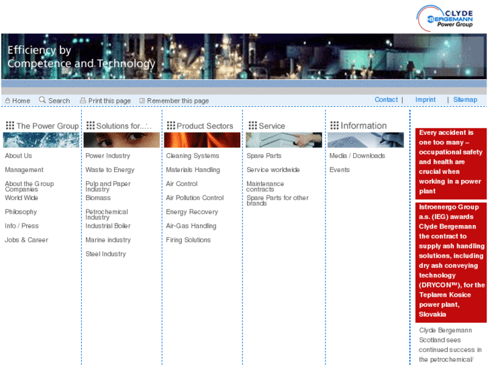This screenshot has height=366, width=488.
Task: Open the Product Sectors section heading
Action: click(205, 126)
